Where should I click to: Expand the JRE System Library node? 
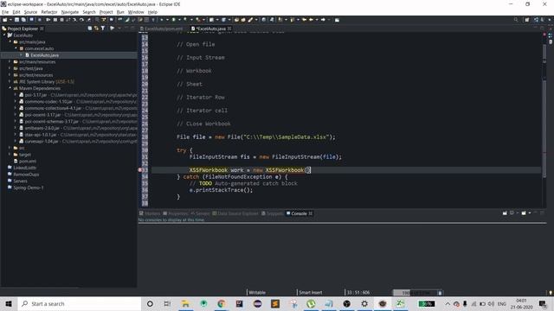click(x=10, y=81)
